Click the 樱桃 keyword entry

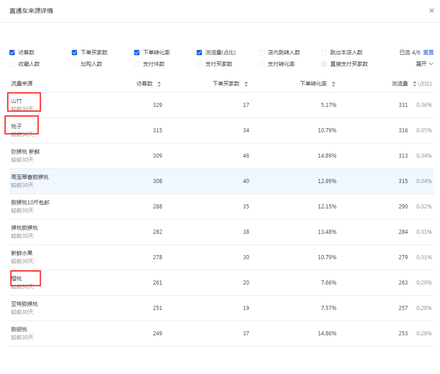click(x=16, y=279)
